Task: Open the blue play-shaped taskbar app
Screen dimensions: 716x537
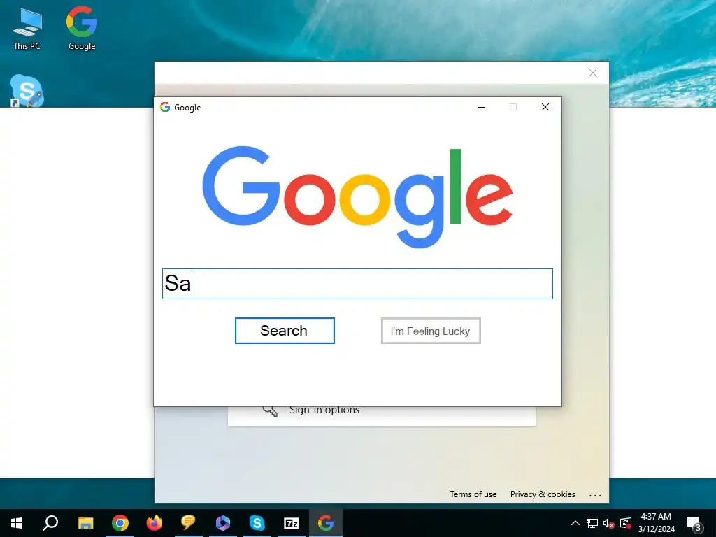Action: point(222,523)
